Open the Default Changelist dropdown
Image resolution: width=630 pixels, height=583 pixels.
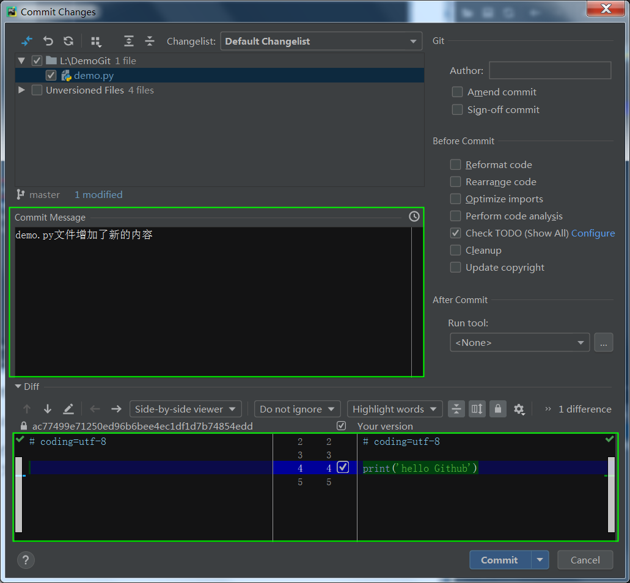click(321, 41)
